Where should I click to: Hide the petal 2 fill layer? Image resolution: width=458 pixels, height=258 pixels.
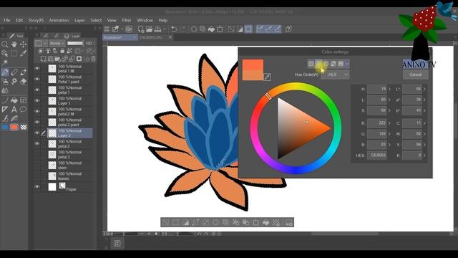pyautogui.click(x=36, y=112)
